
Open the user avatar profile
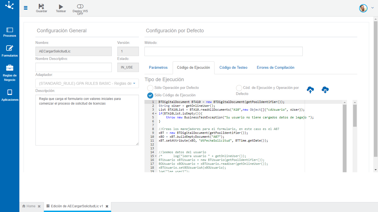coord(363,8)
